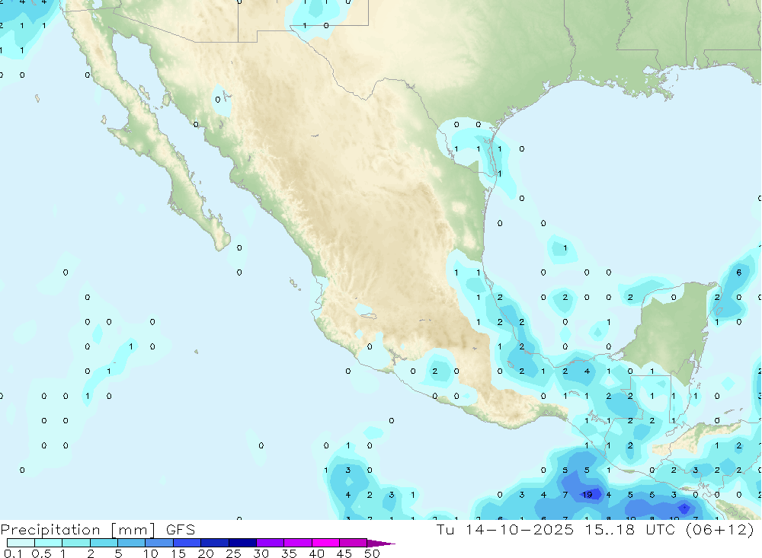Click the "Tu 14-10-2025" date text
This screenshot has height=558, width=762.
[505, 529]
